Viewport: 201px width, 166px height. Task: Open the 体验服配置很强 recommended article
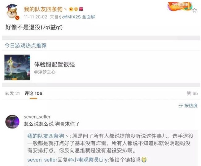click(x=54, y=64)
